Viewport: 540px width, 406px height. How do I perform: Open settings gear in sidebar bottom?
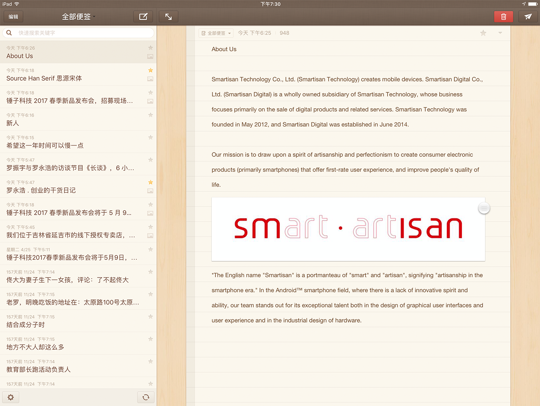pyautogui.click(x=11, y=397)
